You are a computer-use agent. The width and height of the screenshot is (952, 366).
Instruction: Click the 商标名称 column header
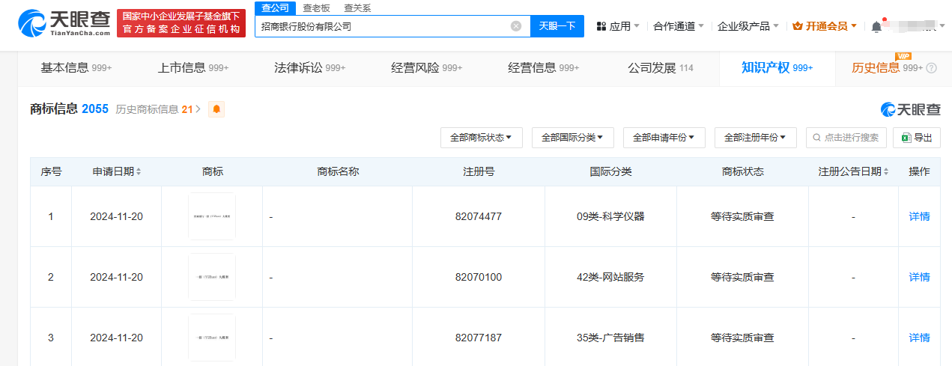pos(338,172)
